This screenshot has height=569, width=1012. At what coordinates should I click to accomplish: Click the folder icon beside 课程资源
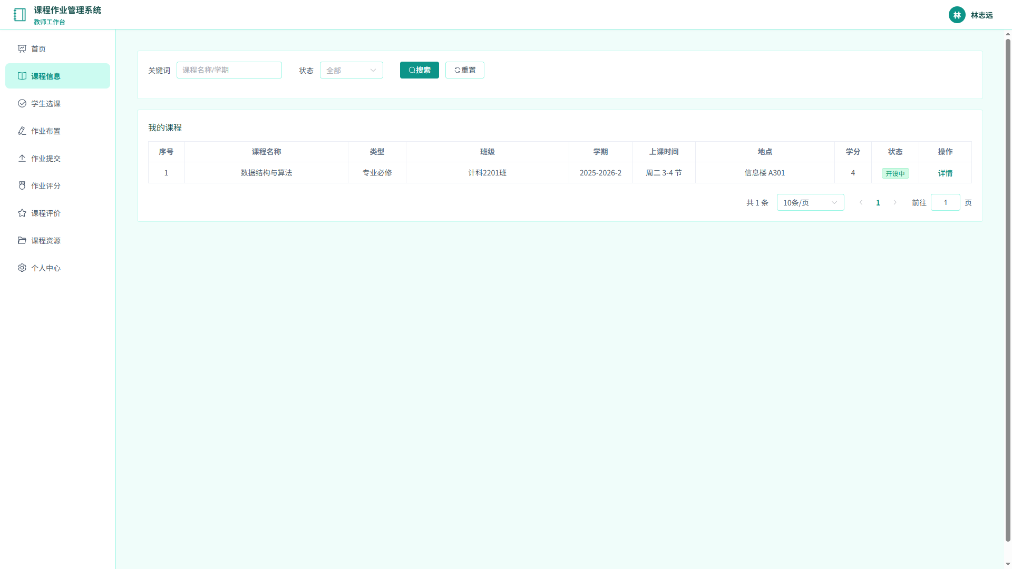(x=22, y=240)
